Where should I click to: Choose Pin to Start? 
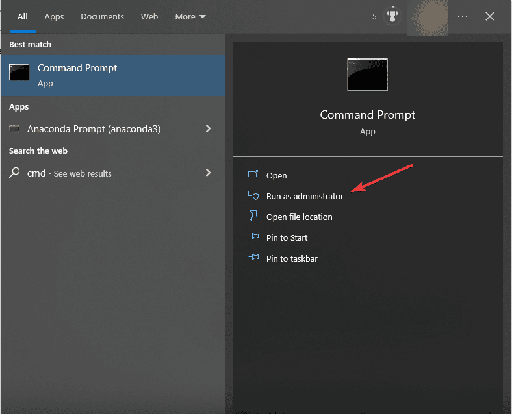[x=287, y=238]
